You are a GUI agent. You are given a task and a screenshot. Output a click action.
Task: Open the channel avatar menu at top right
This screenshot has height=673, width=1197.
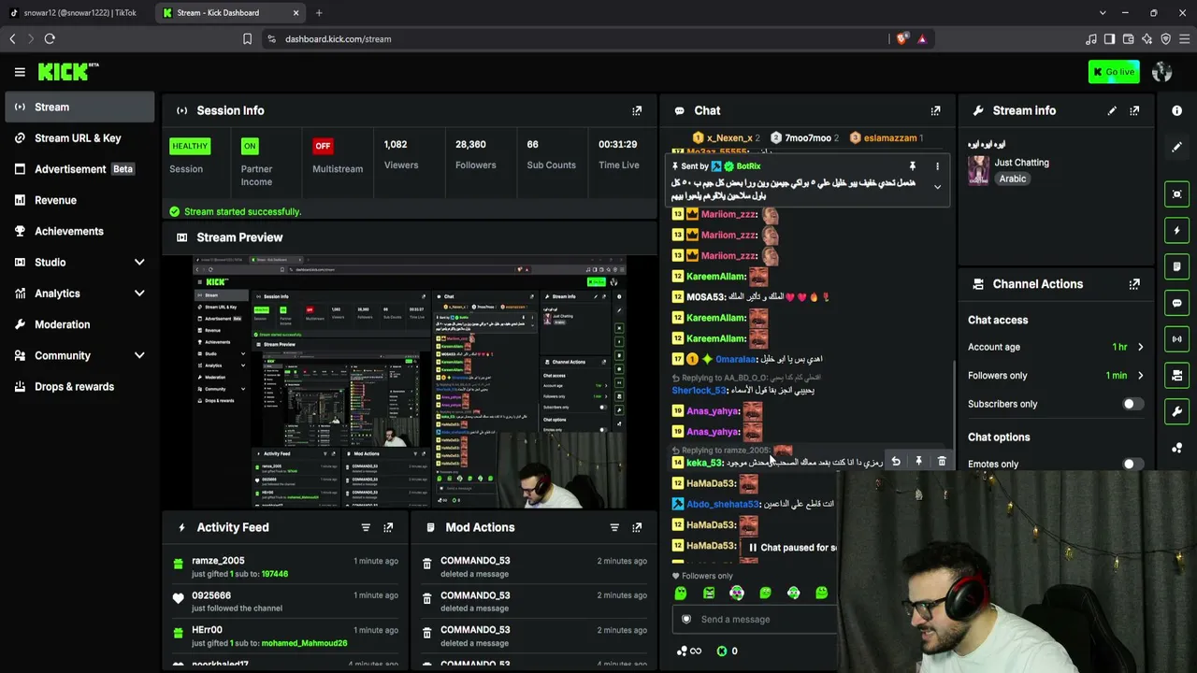click(1162, 72)
